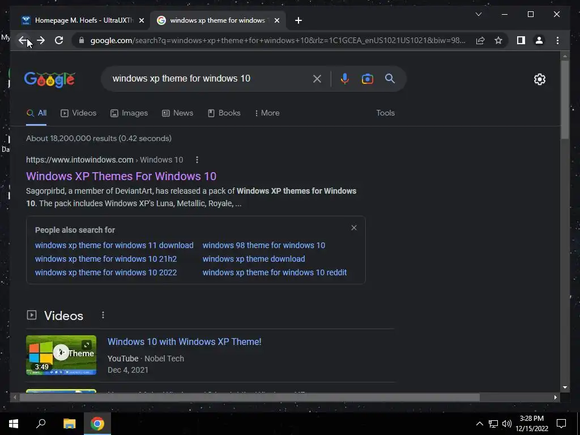
Task: Search windows xp theme for windows 10 21h2
Action: 106,259
